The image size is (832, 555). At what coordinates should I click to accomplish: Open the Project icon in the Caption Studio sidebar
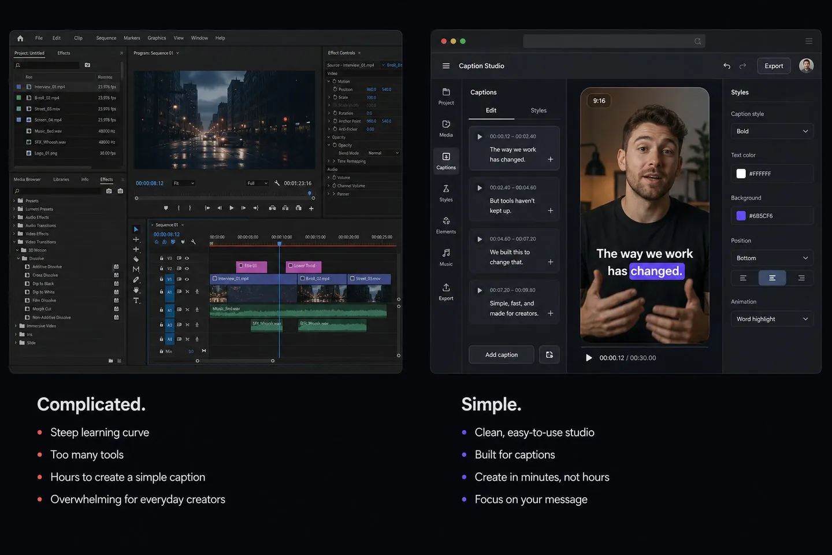pyautogui.click(x=446, y=92)
